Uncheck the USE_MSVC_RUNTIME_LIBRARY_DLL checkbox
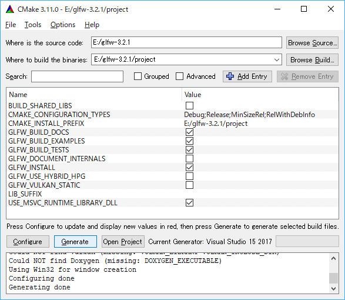 click(189, 202)
